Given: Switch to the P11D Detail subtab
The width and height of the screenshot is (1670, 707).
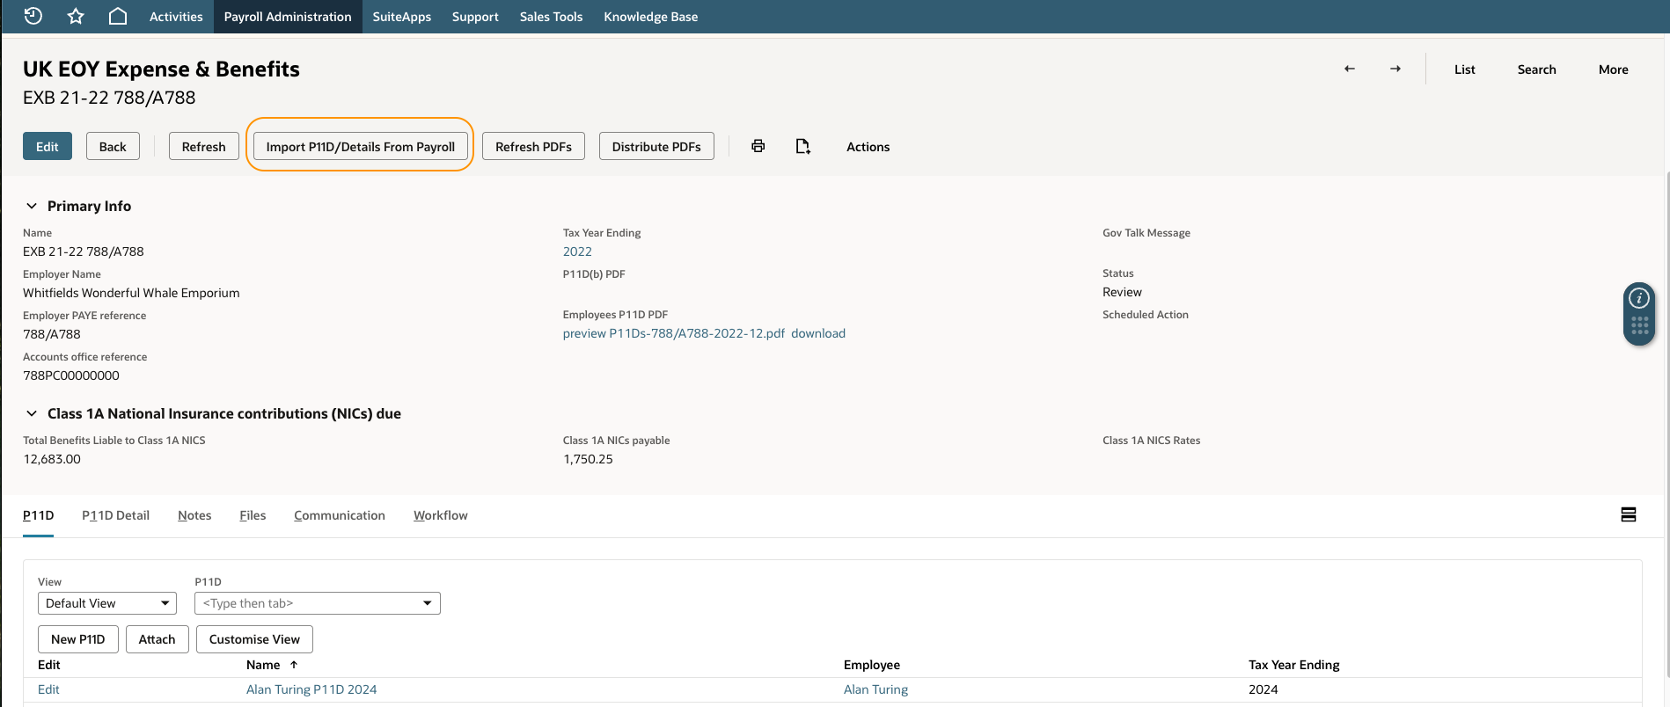Looking at the screenshot, I should pyautogui.click(x=115, y=515).
